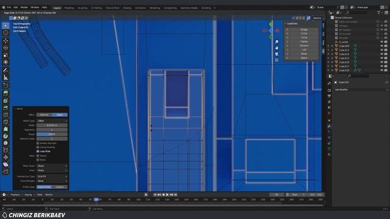Click LoopTools Bridge button
This screenshot has height=219, width=390.
(x=304, y=30)
